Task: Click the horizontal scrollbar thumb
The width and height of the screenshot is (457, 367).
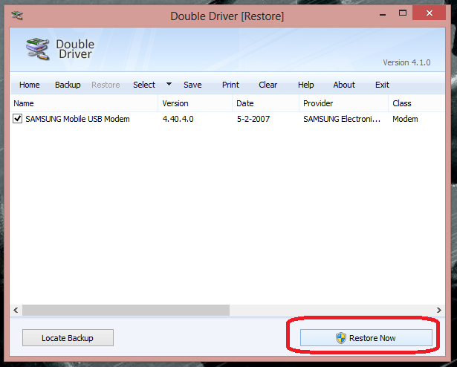Action: [x=126, y=310]
